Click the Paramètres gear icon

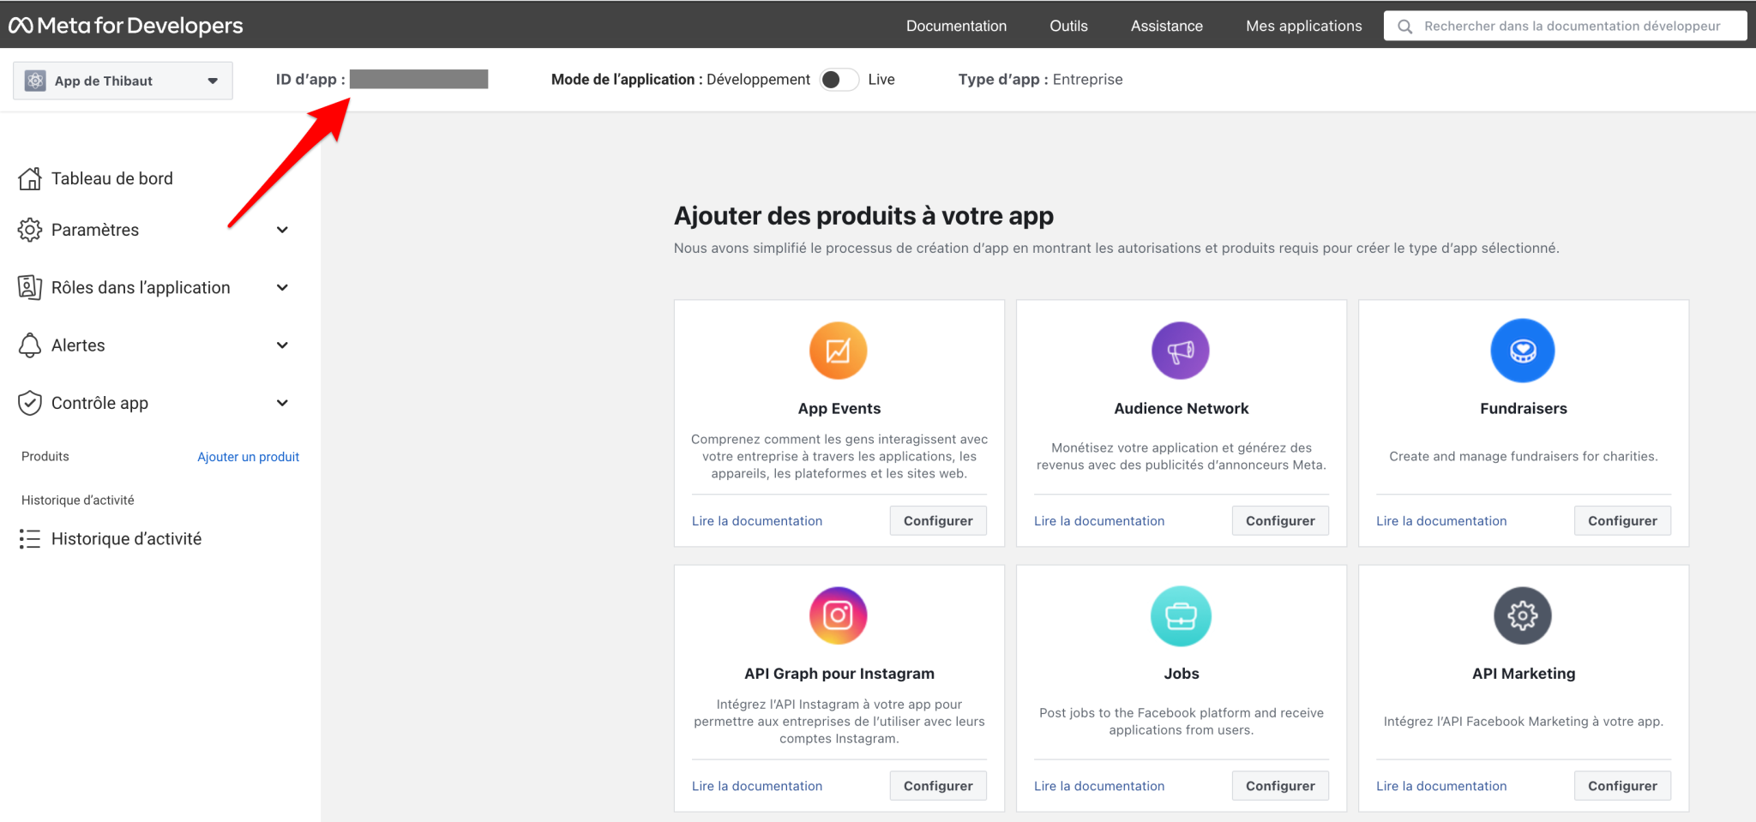[30, 230]
